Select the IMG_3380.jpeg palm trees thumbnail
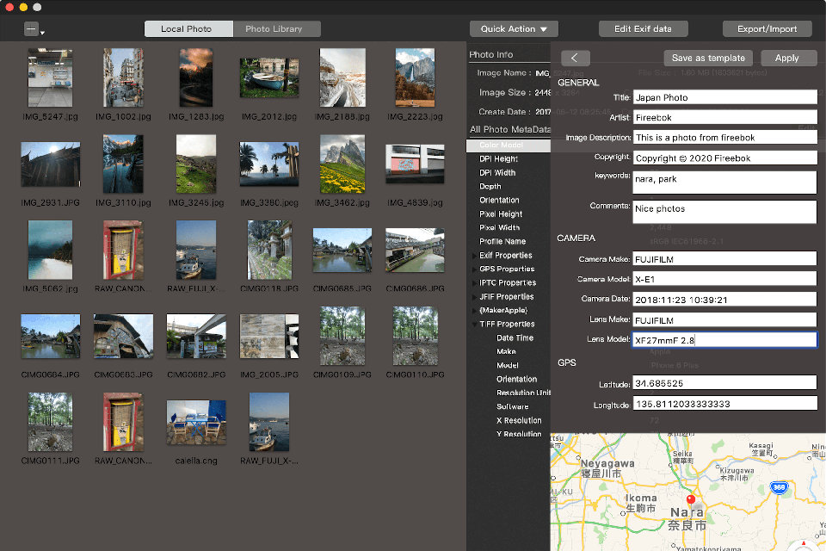This screenshot has height=551, width=826. click(x=269, y=164)
